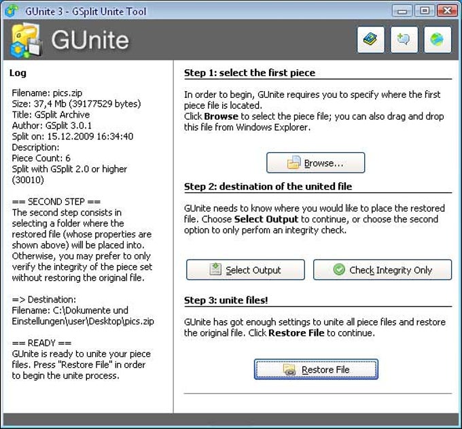Screen dimensions: 462x429
Task: Open the website globe icon
Action: 438,40
